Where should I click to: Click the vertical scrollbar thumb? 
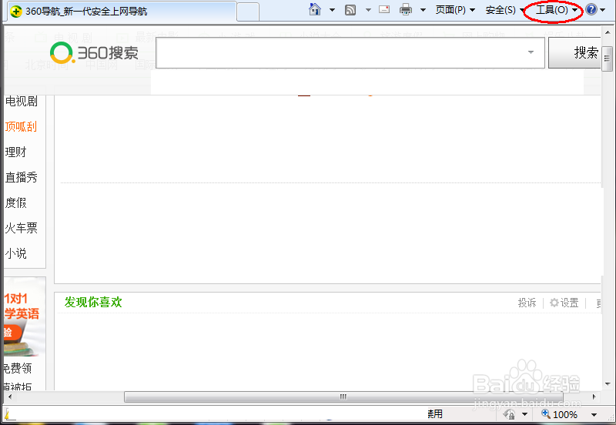(x=607, y=59)
